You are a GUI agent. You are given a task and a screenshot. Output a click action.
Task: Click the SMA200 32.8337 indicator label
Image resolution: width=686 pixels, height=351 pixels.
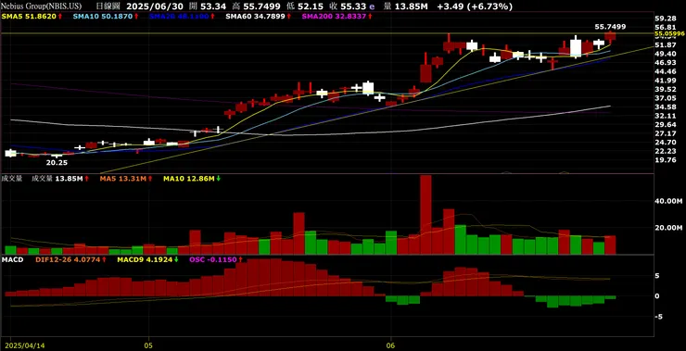pos(335,16)
